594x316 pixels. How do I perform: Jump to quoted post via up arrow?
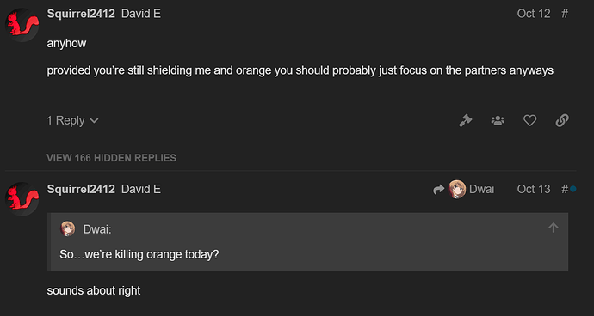coord(553,228)
